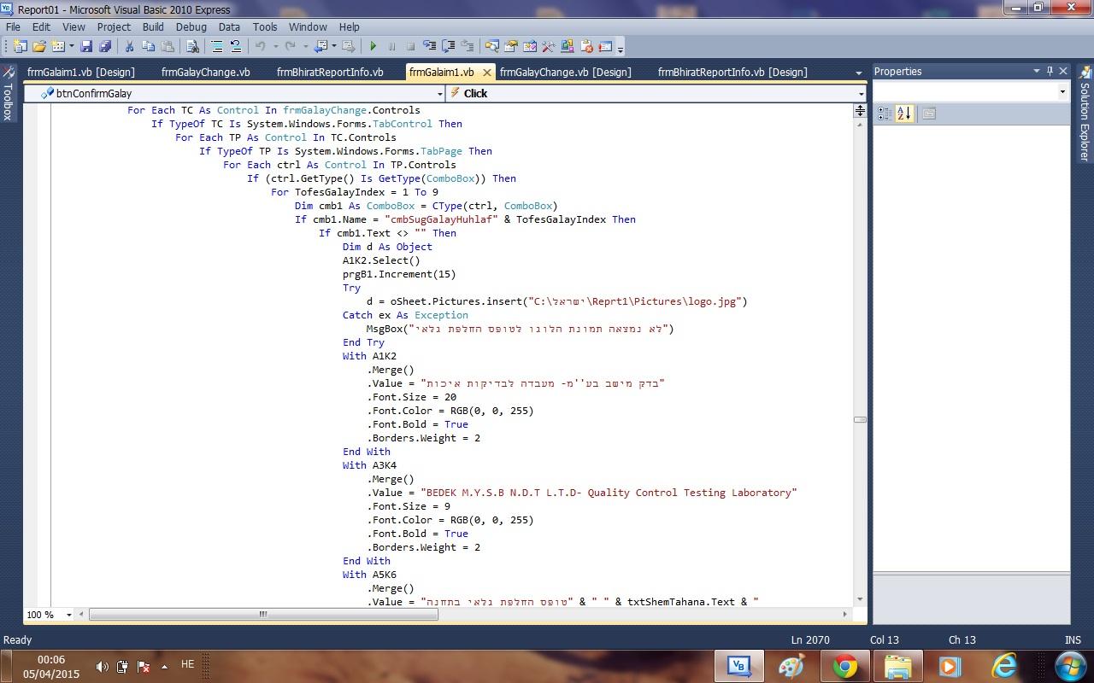The height and width of the screenshot is (683, 1094).
Task: Switch to frmGalaim1.vb [Design] tab
Action: point(80,73)
